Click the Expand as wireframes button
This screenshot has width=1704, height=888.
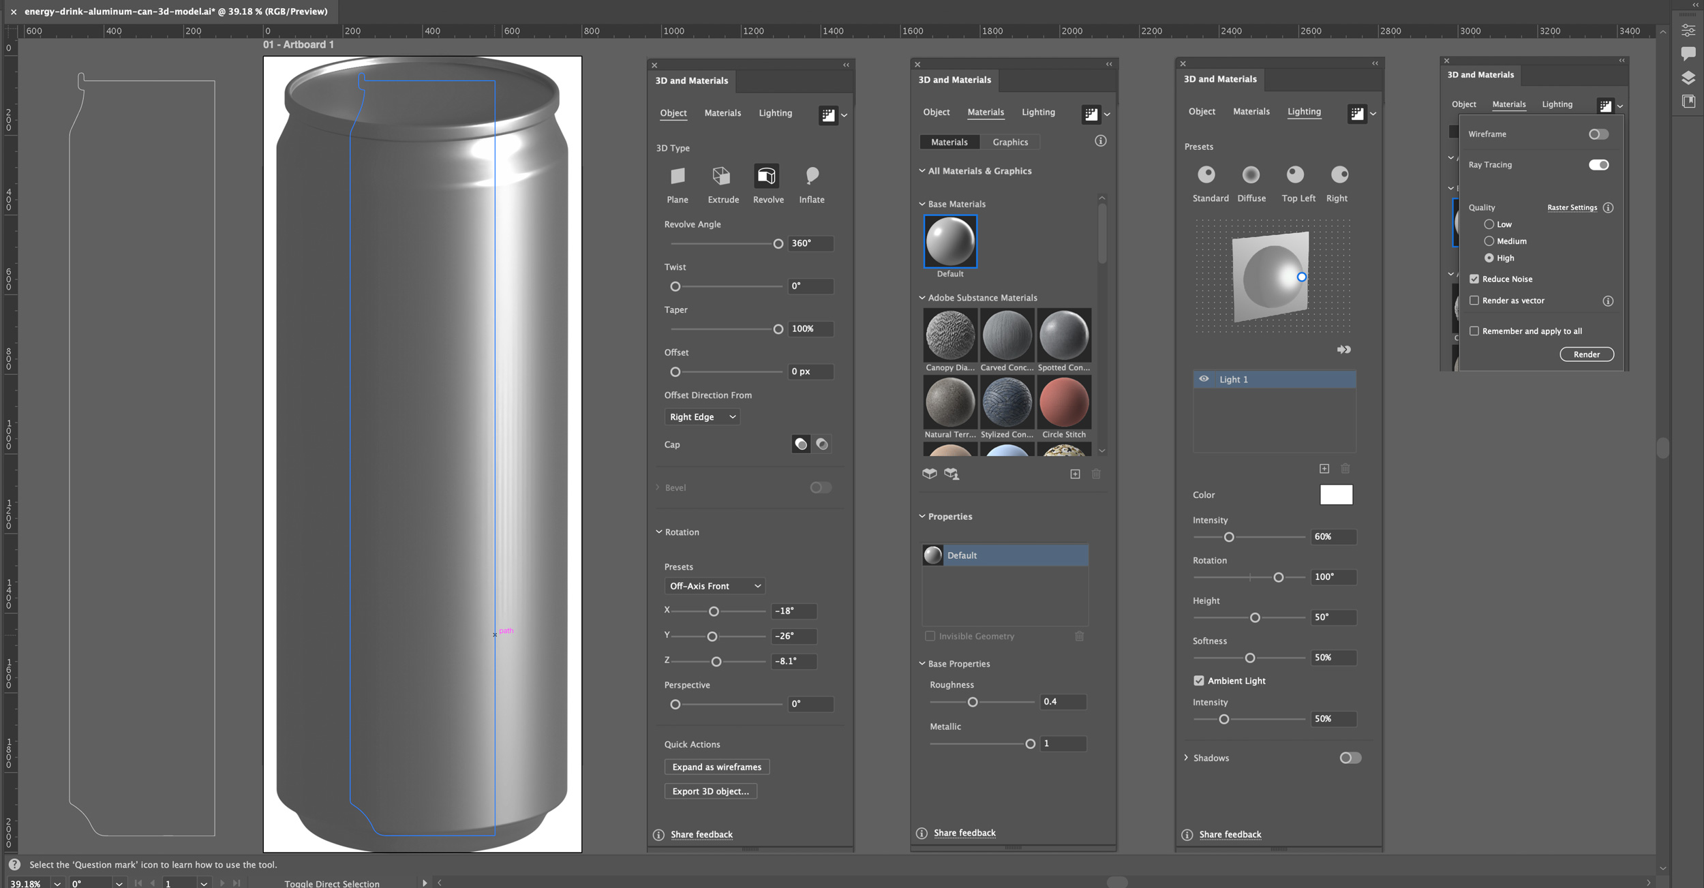click(717, 767)
